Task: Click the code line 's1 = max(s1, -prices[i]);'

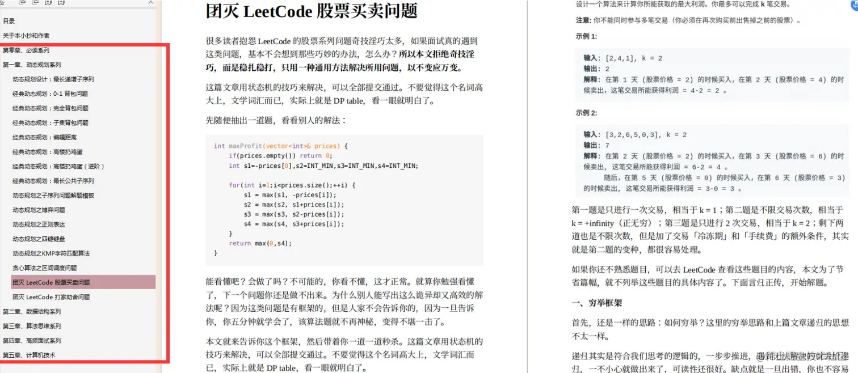Action: click(290, 194)
